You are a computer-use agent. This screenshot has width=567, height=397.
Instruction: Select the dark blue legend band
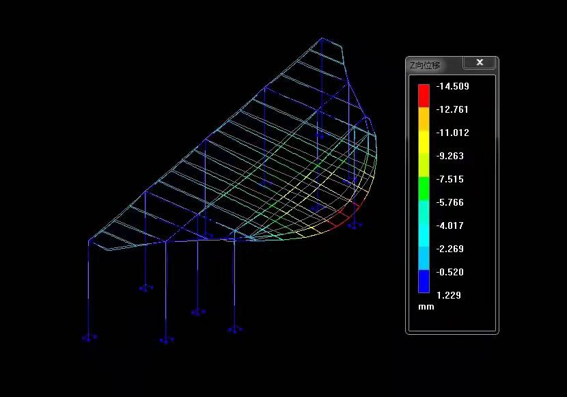coord(424,282)
